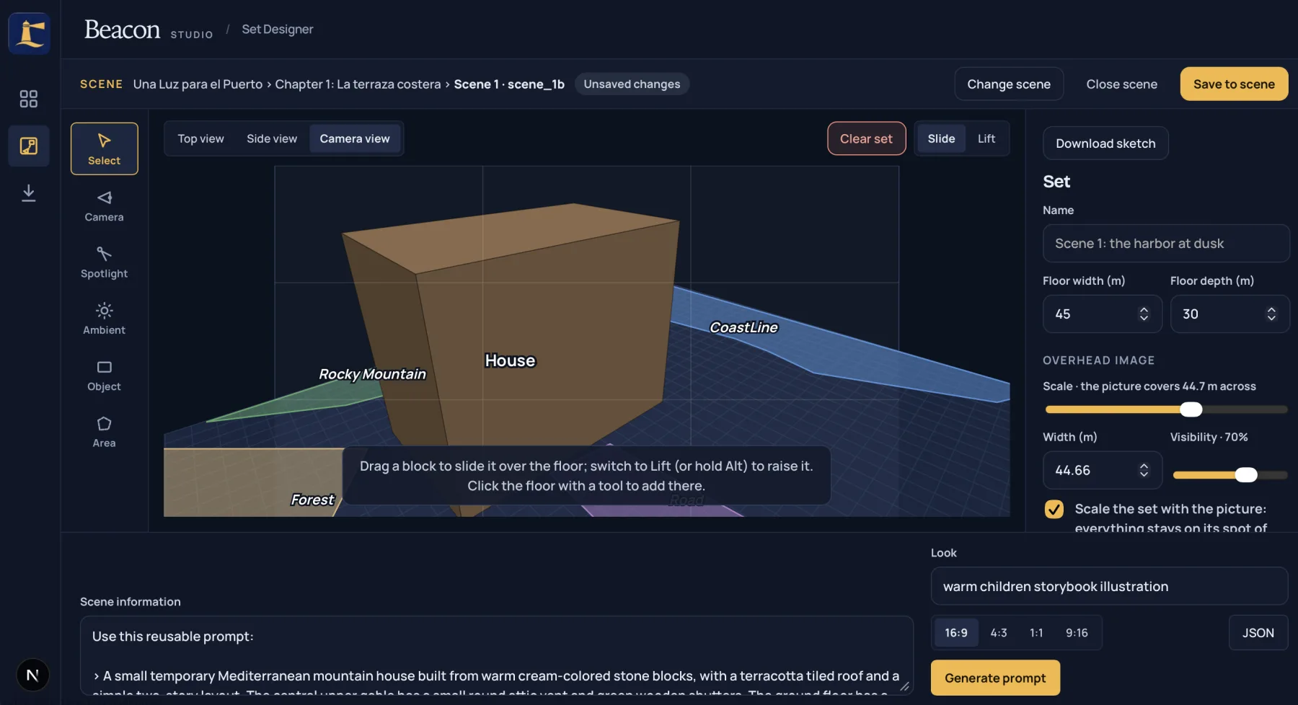Select the 4:3 aspect ratio
1298x705 pixels.
[999, 633]
